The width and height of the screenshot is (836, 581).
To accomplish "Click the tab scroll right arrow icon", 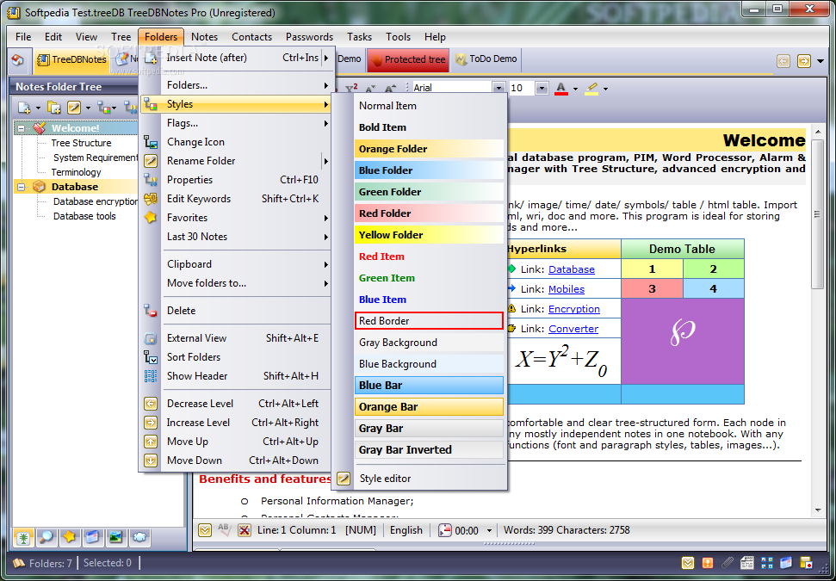I will (804, 61).
